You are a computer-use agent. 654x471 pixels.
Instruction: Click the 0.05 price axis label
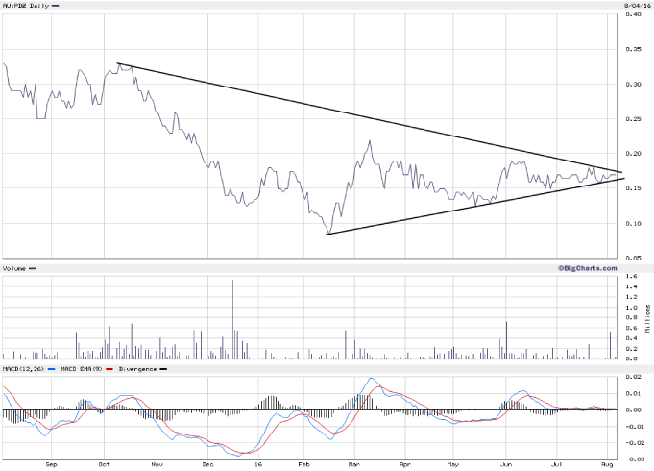(633, 258)
